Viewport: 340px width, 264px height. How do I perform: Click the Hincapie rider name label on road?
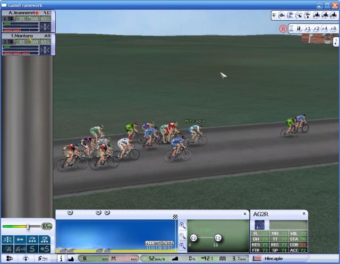(194, 121)
